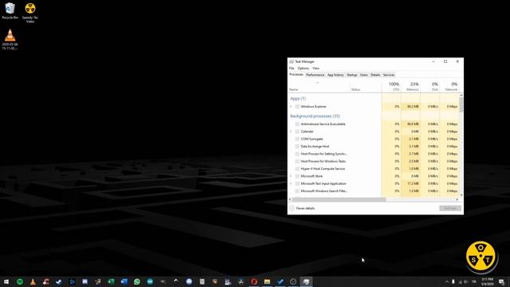Switch to the Performance tab
510x287 pixels.
tap(316, 75)
